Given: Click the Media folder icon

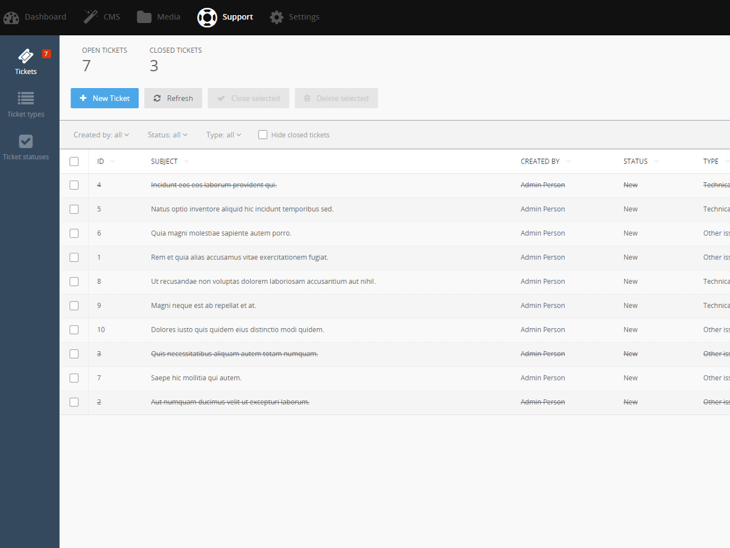Looking at the screenshot, I should coord(144,17).
